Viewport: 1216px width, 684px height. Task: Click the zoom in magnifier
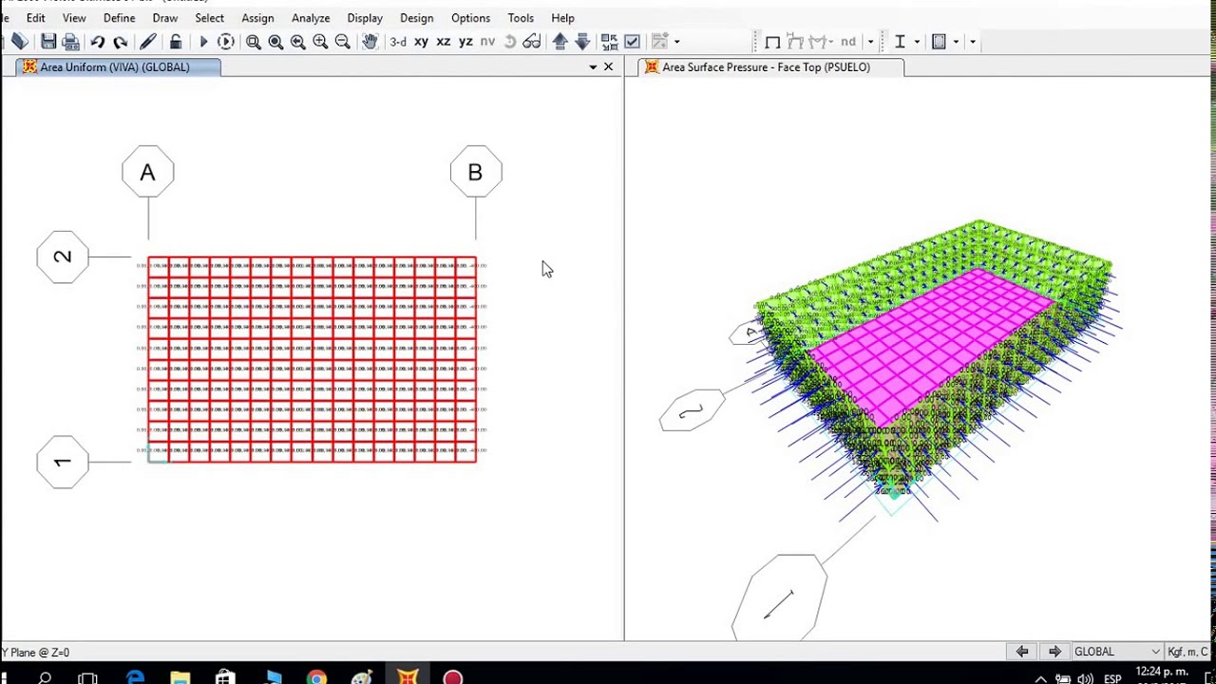pyautogui.click(x=320, y=42)
